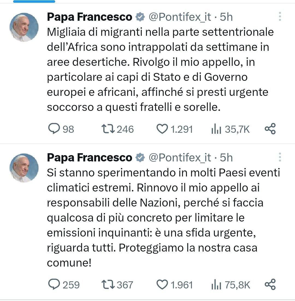This screenshot has height=301, width=295.
Task: Open more options menu on second tweet
Action: (280, 157)
